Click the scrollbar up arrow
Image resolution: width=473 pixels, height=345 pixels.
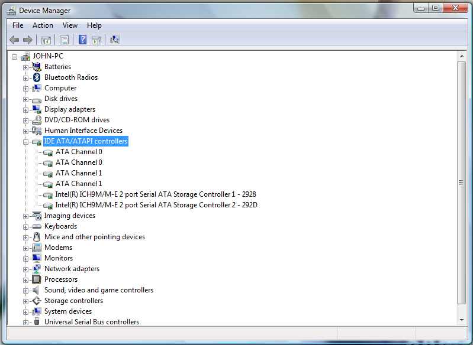(x=462, y=56)
